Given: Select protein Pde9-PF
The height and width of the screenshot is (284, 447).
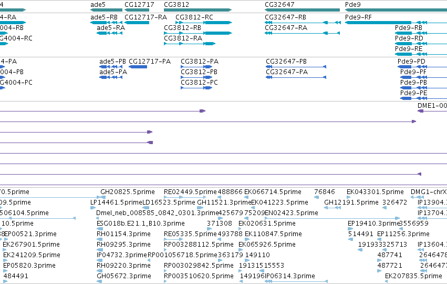Looking at the screenshot, I should [x=413, y=72].
